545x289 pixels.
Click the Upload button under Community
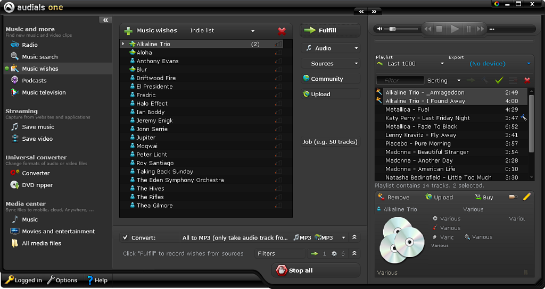pos(330,94)
